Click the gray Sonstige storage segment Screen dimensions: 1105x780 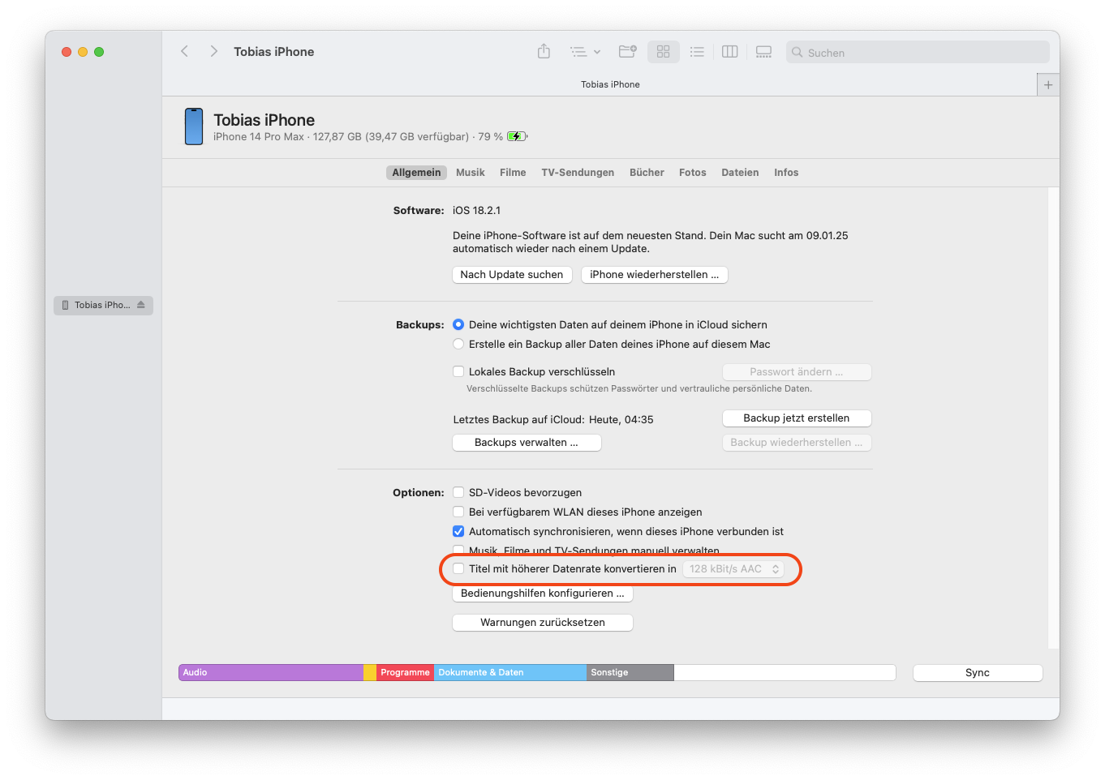coord(630,673)
